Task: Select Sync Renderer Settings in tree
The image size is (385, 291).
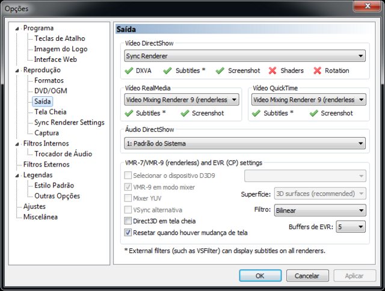Action: [x=70, y=122]
